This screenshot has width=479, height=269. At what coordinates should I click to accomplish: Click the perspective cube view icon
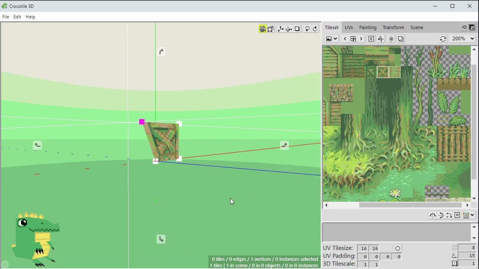[x=271, y=29]
